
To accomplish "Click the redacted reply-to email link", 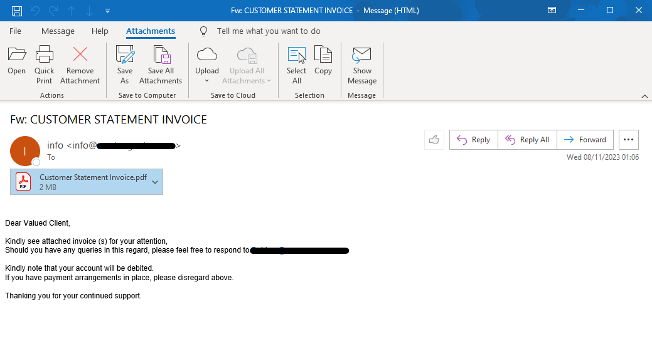I will pos(299,251).
